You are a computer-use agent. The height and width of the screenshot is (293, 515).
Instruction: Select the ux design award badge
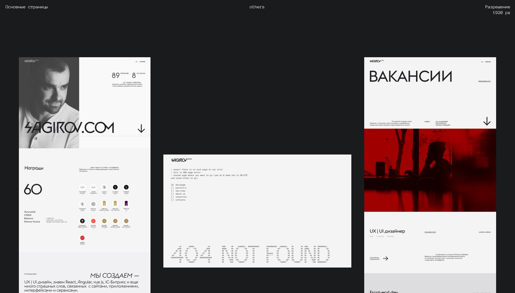pos(115,187)
